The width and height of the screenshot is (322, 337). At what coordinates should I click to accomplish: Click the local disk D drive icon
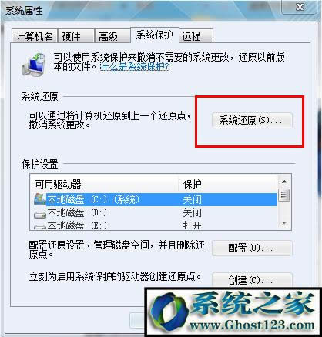tap(40, 215)
